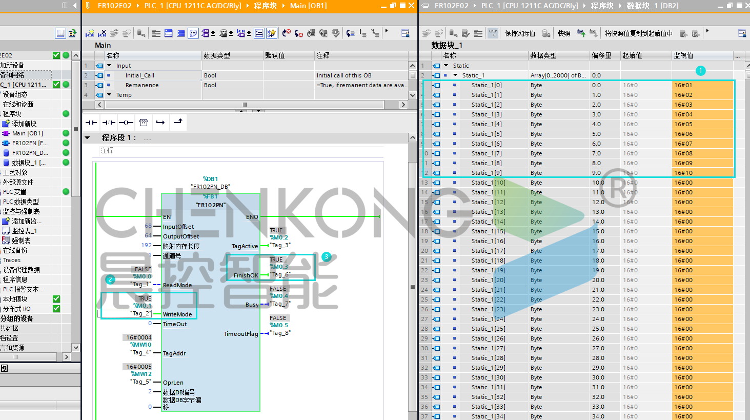This screenshot has width=750, height=420.
Task: Toggle monitoring glasses in data block toolbar
Action: [x=493, y=33]
